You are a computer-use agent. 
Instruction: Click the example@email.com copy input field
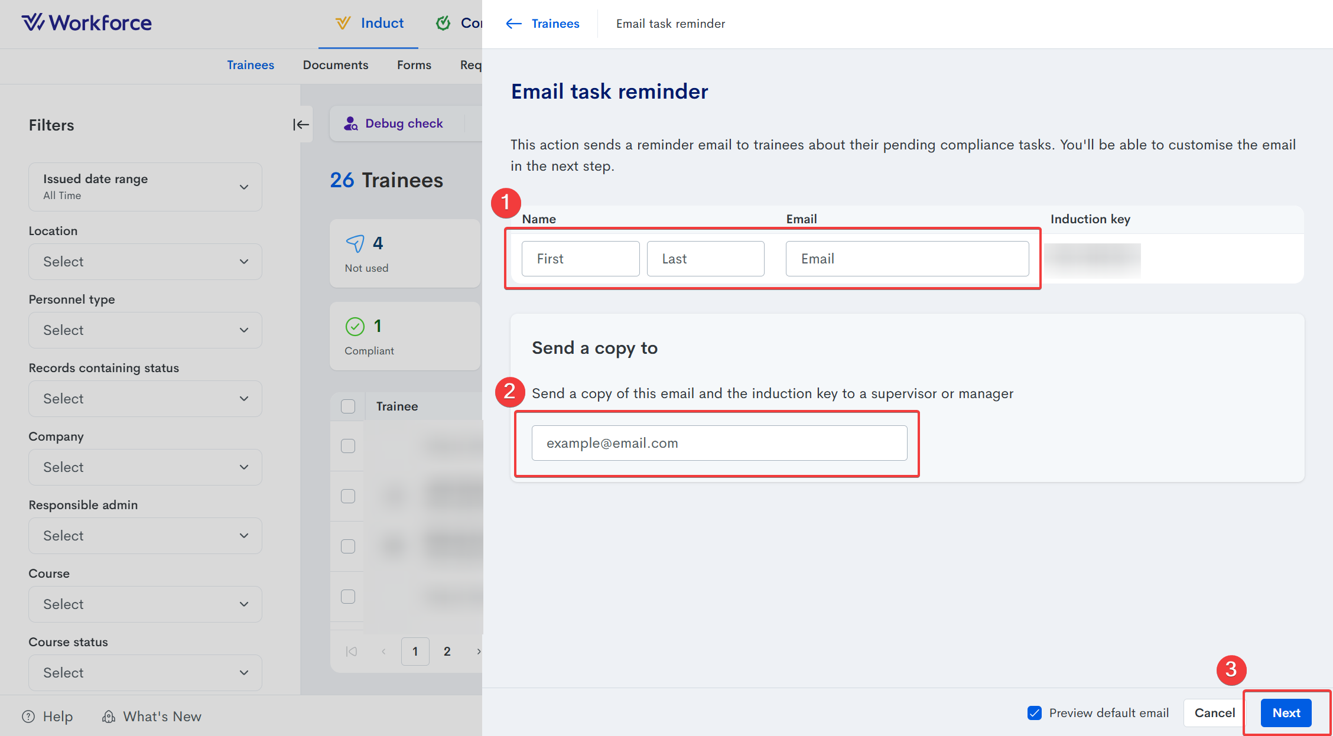[x=719, y=443]
